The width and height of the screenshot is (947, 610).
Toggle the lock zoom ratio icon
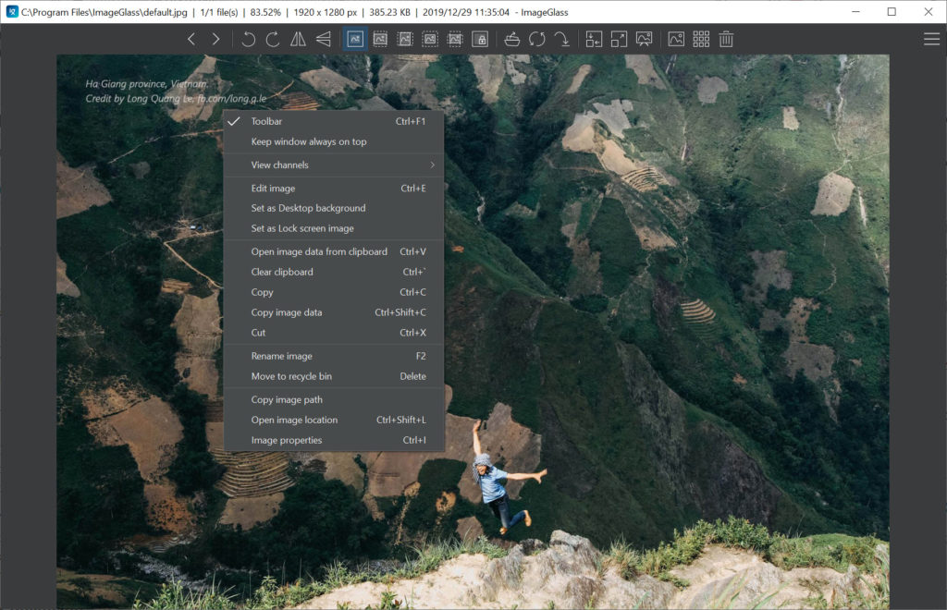coord(480,39)
